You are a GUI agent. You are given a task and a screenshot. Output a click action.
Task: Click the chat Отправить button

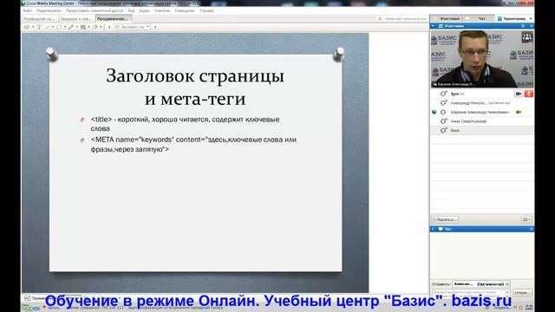pos(522,293)
